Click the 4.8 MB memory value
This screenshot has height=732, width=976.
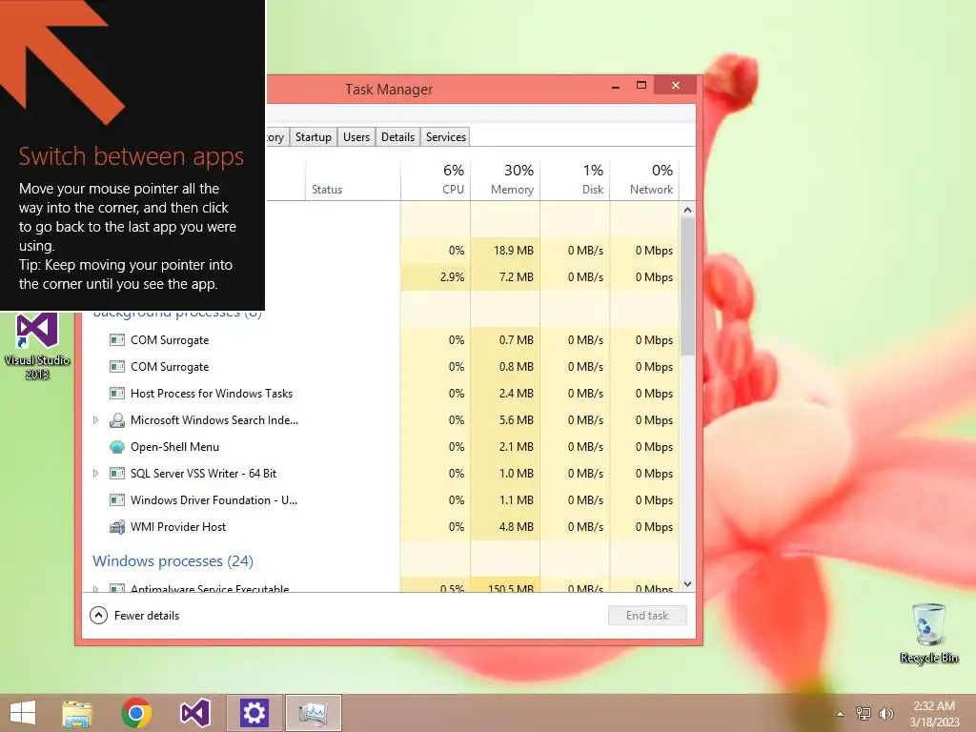click(516, 527)
